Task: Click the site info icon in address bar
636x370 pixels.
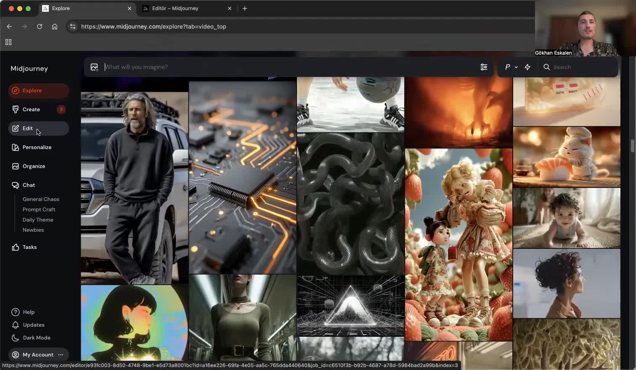Action: coord(73,26)
